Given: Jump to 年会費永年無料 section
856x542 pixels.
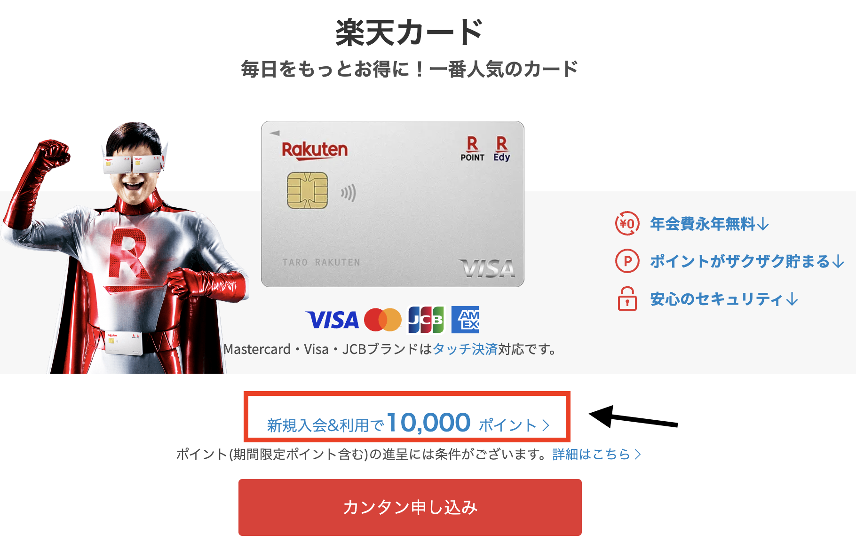Looking at the screenshot, I should [x=709, y=224].
